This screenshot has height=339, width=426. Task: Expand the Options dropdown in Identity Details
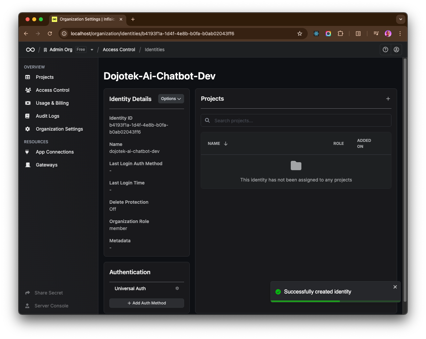tap(171, 99)
